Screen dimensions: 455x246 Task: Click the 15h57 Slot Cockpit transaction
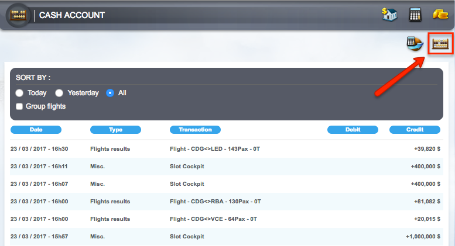[x=187, y=237]
